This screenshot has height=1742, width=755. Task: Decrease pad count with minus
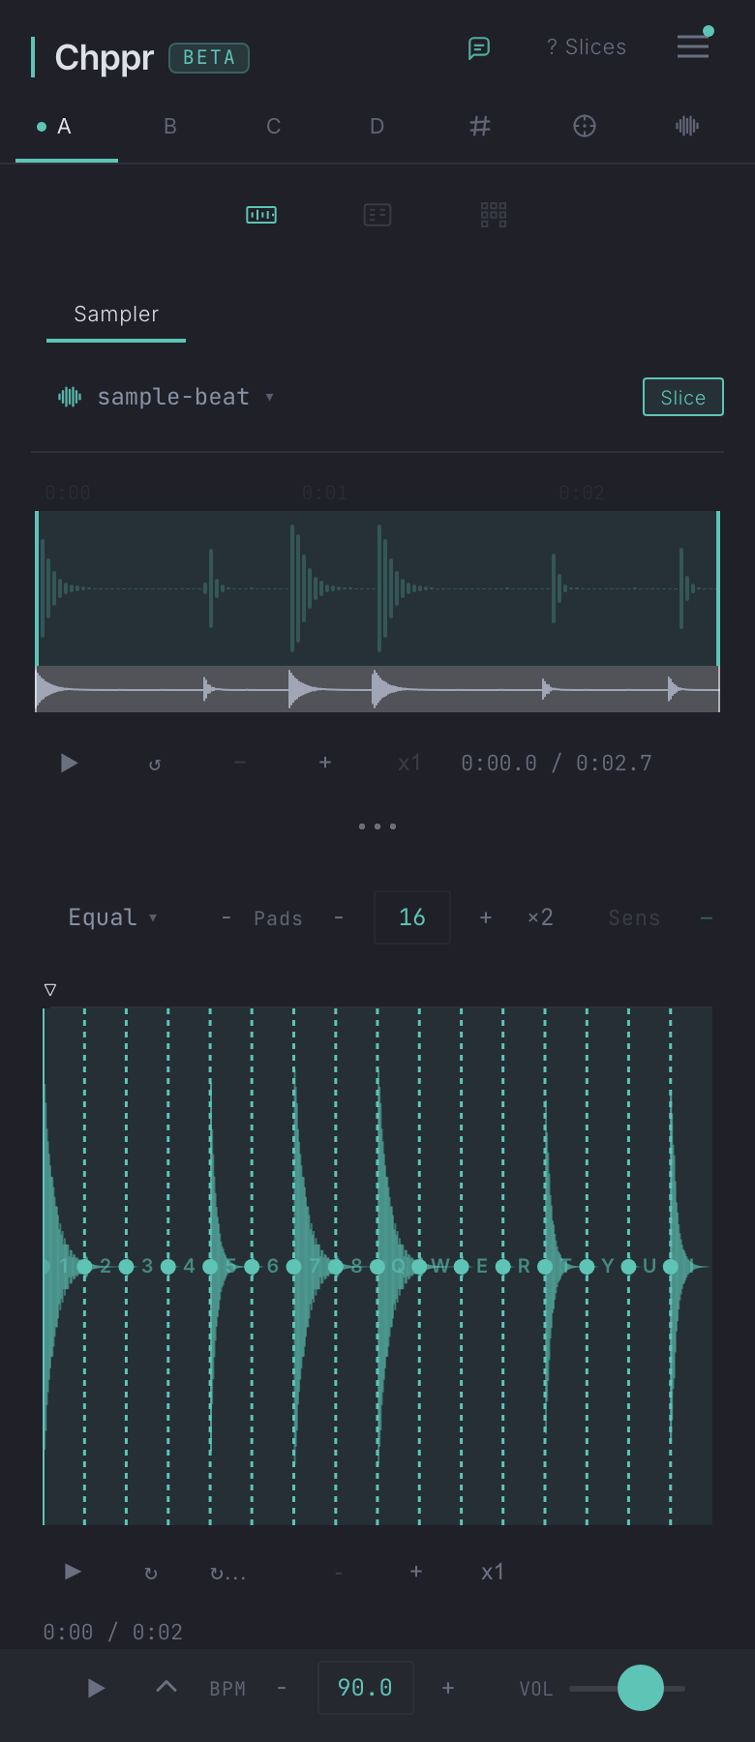[x=339, y=917]
